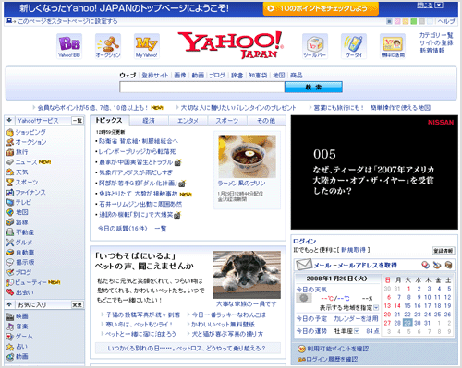The height and width of the screenshot is (368, 462).
Task: Switch to the スポーツ news tab
Action: coord(227,121)
